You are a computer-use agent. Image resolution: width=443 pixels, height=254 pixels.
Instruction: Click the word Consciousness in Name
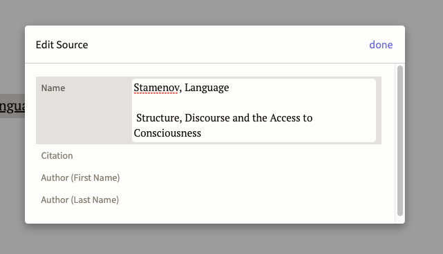[167, 133]
